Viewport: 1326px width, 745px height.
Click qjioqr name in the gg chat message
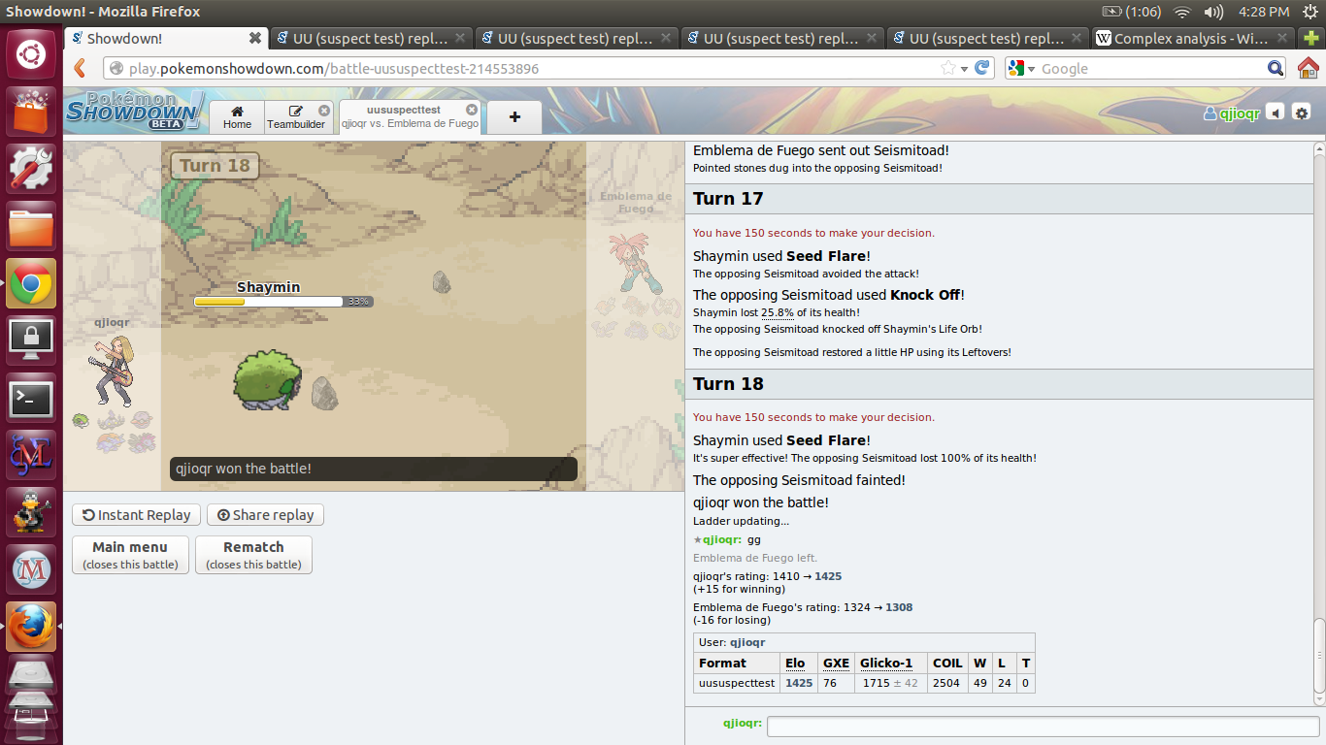pyautogui.click(x=722, y=539)
